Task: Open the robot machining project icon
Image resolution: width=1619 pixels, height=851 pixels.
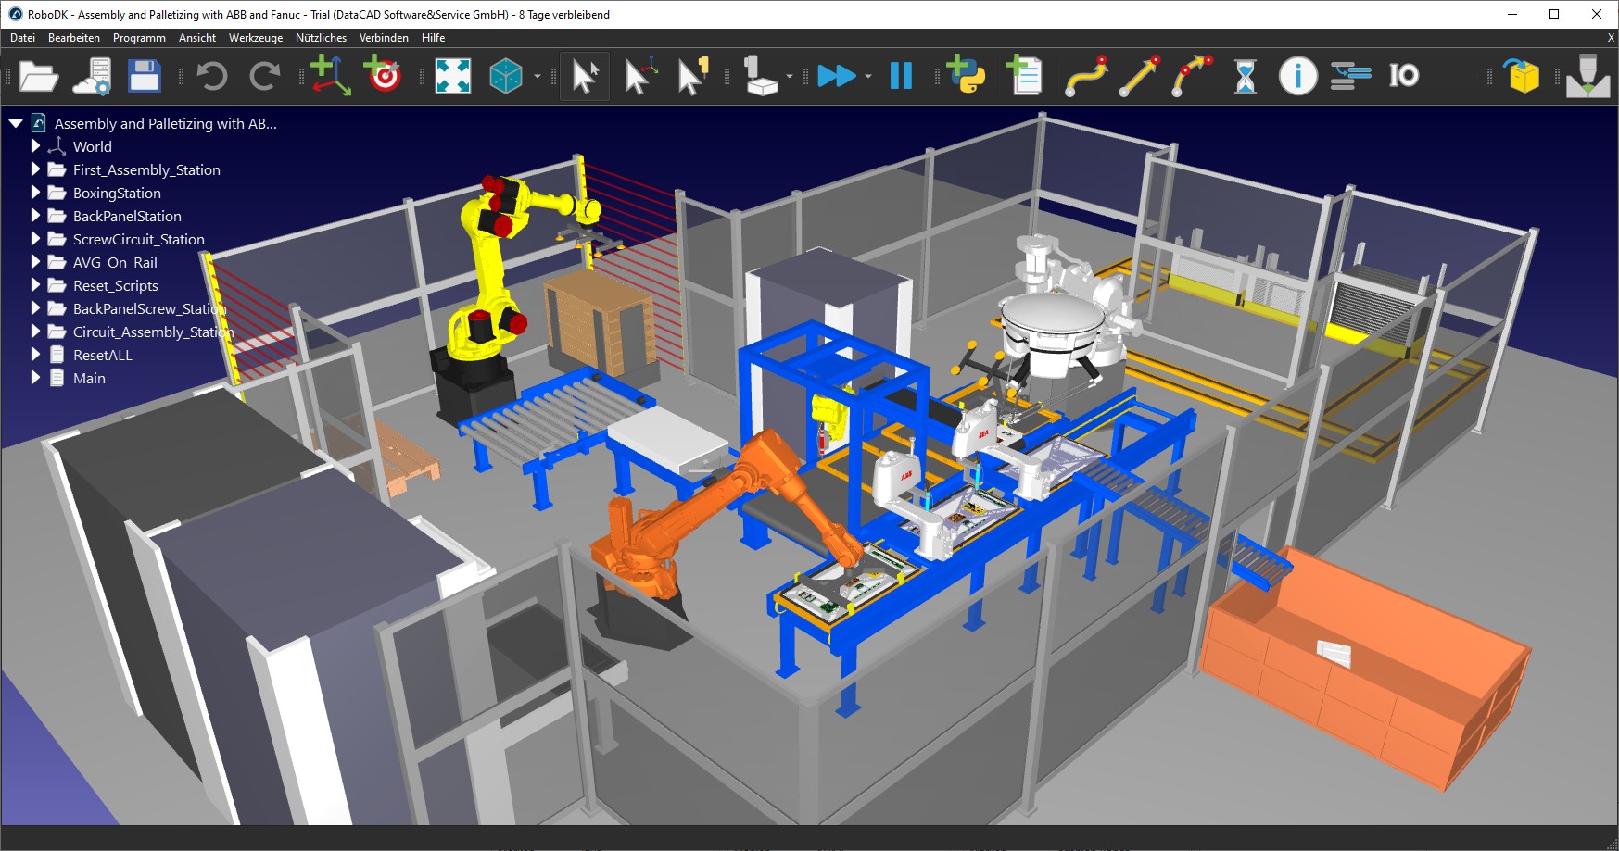Action: [x=1587, y=76]
